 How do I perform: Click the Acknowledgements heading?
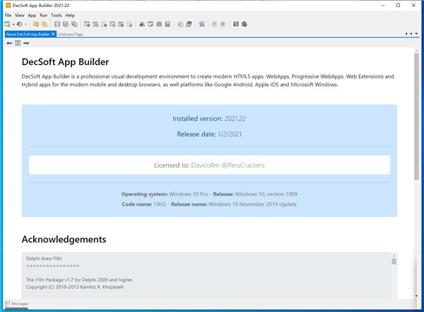[x=64, y=239]
